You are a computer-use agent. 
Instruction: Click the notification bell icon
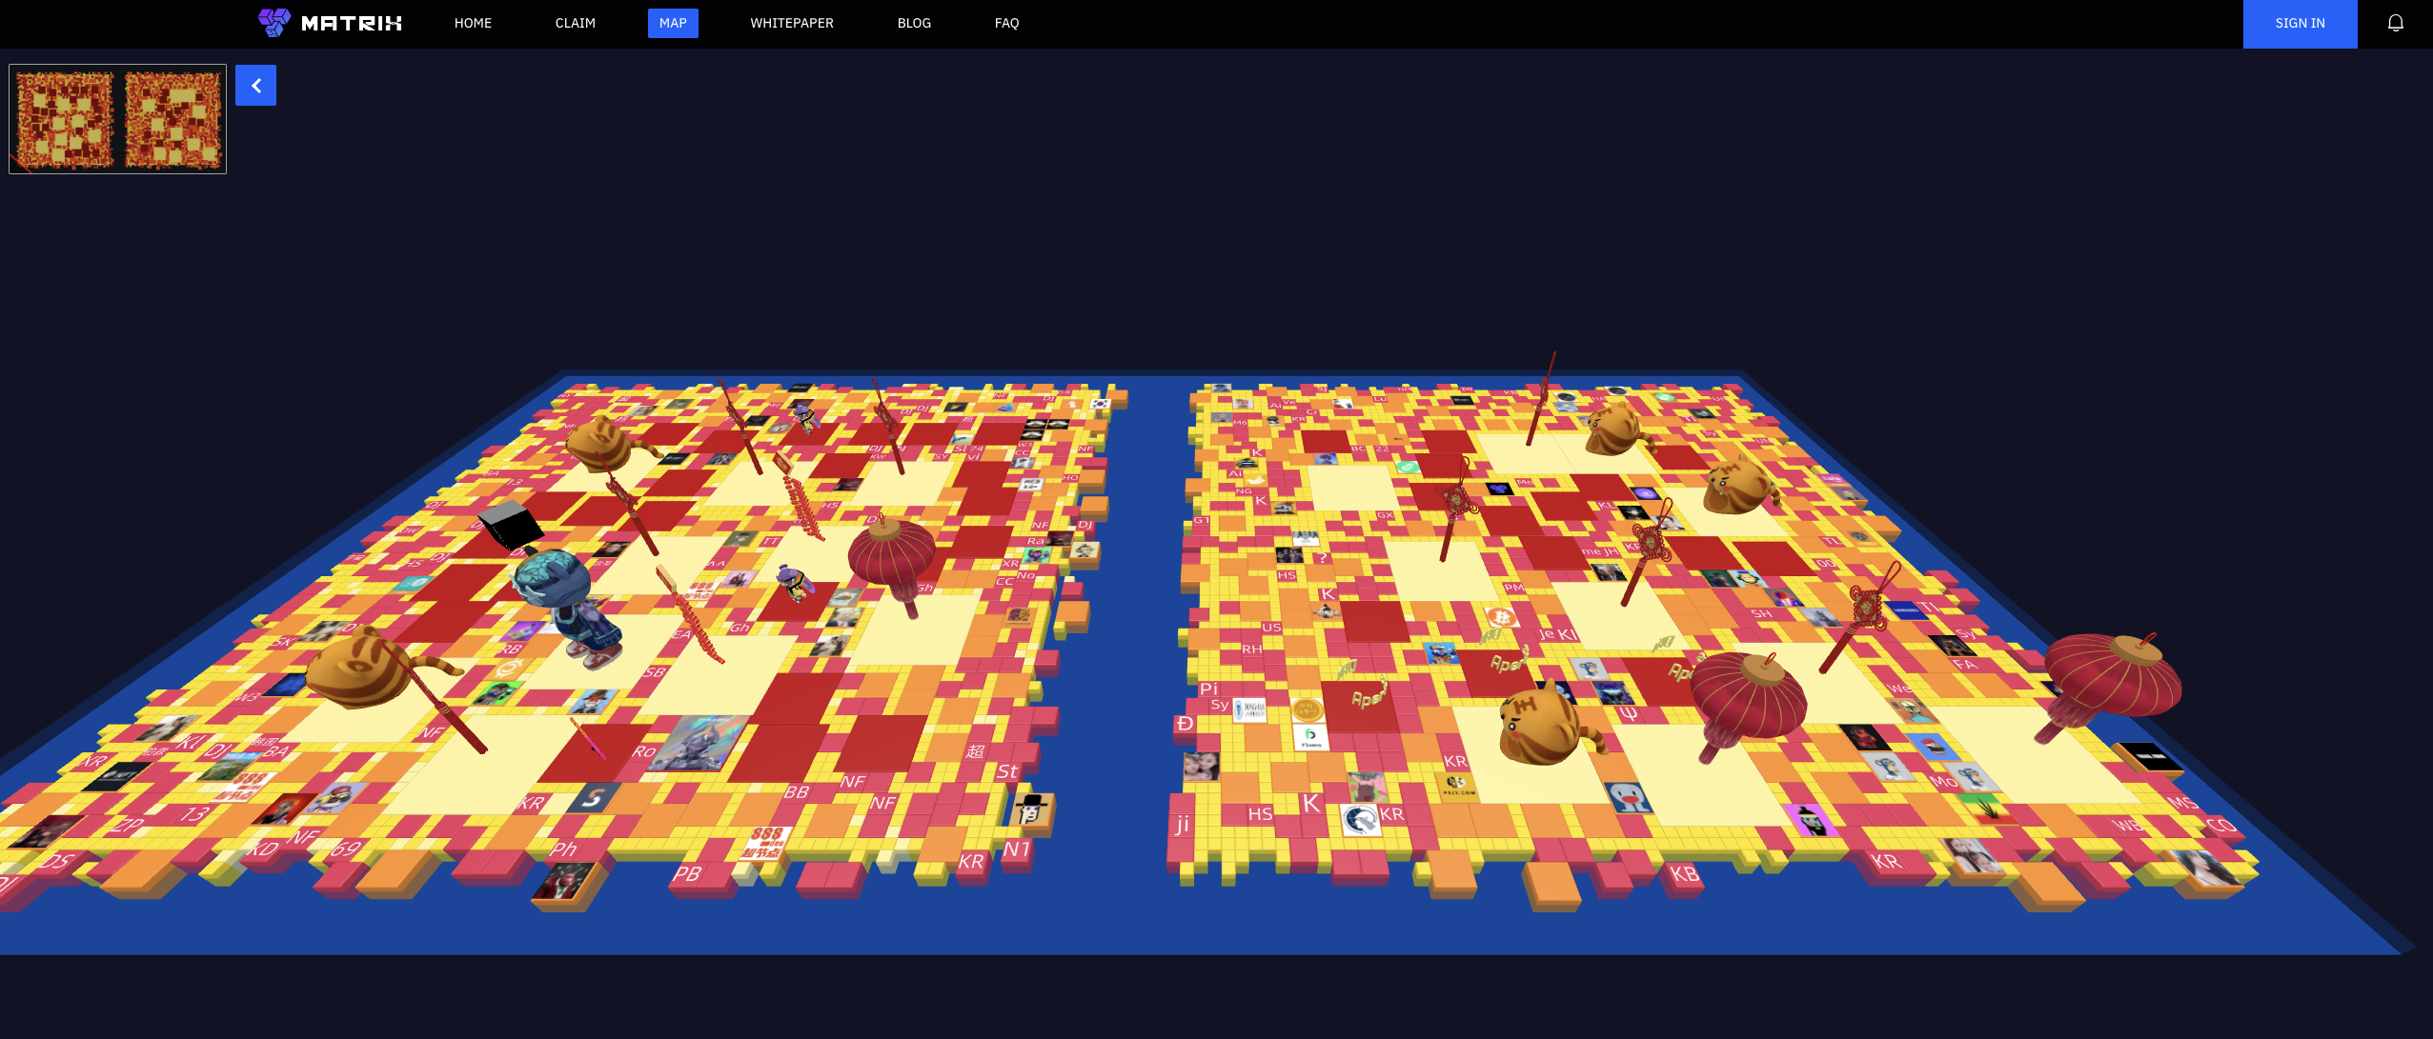click(2395, 23)
